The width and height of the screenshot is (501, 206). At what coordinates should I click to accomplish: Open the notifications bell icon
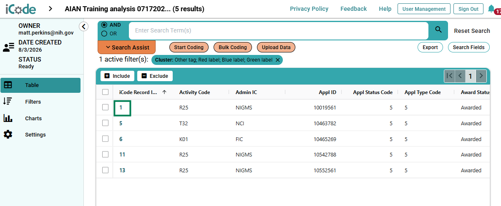click(491, 9)
